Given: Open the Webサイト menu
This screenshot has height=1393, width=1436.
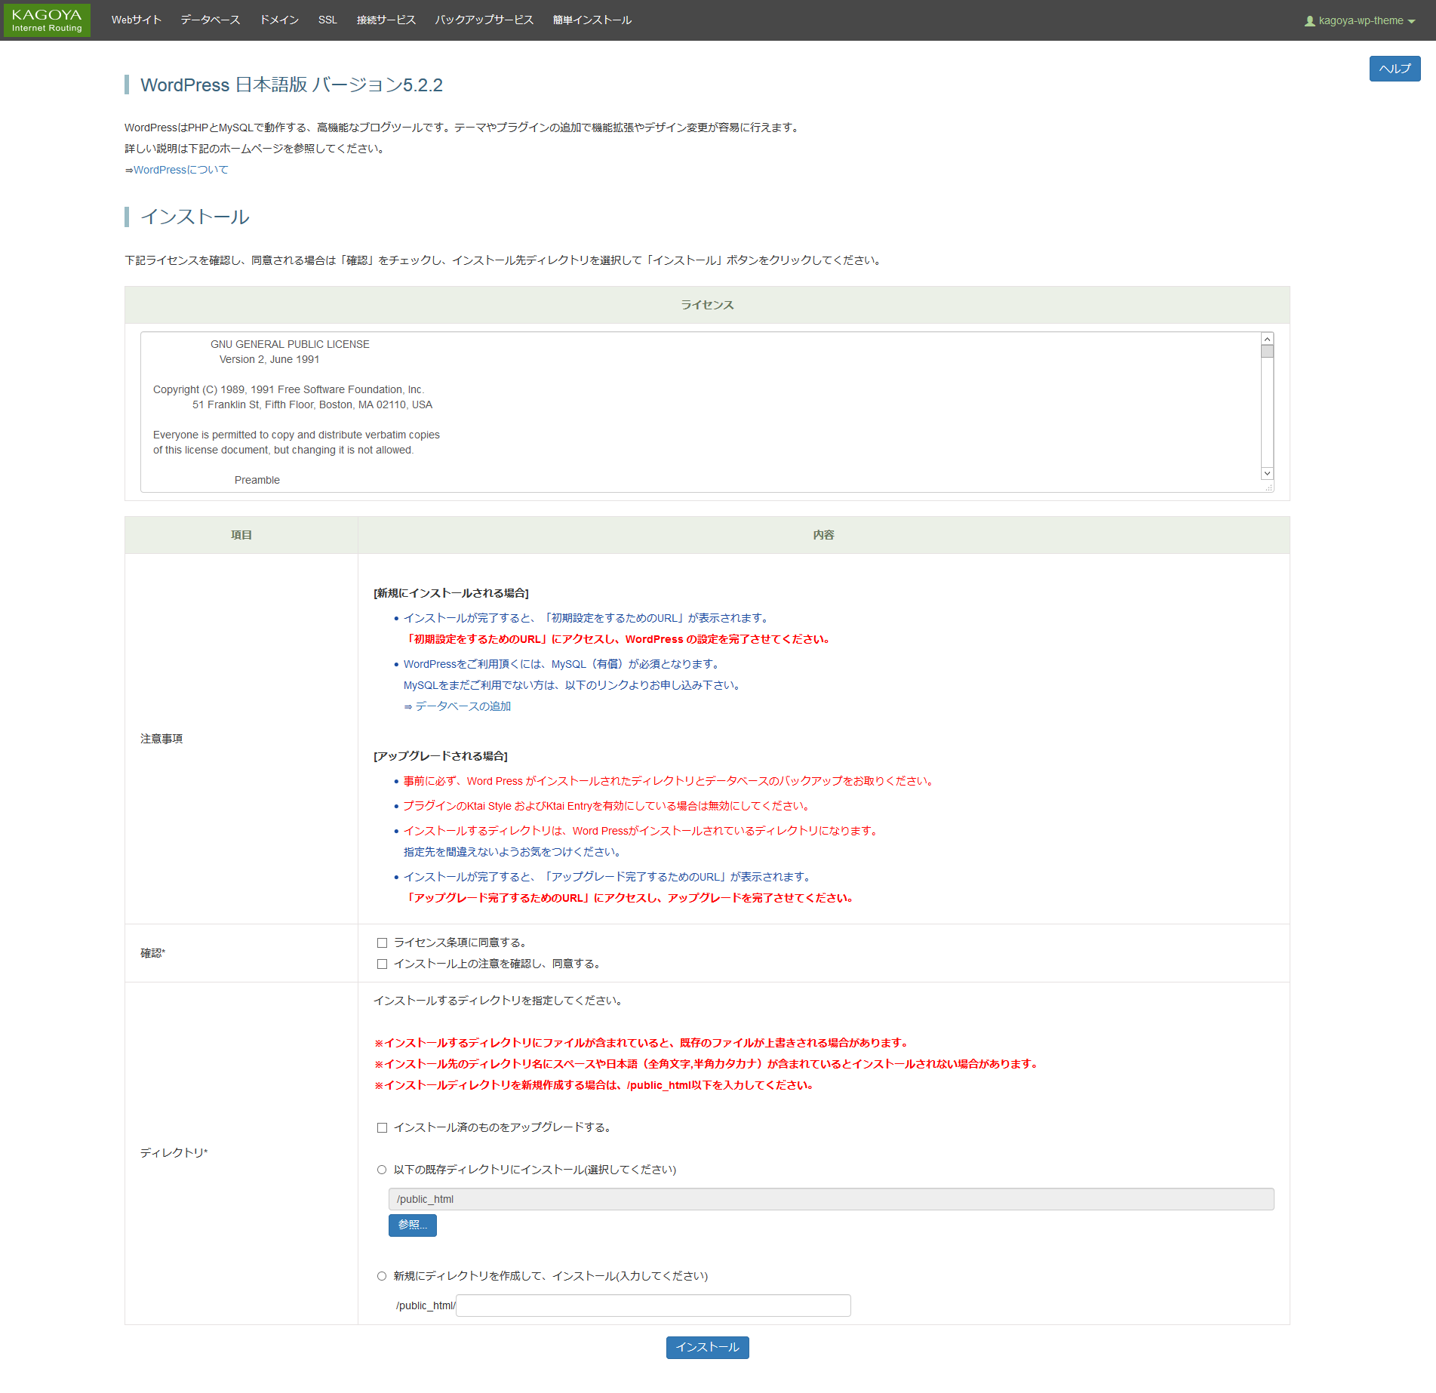Looking at the screenshot, I should (x=137, y=20).
